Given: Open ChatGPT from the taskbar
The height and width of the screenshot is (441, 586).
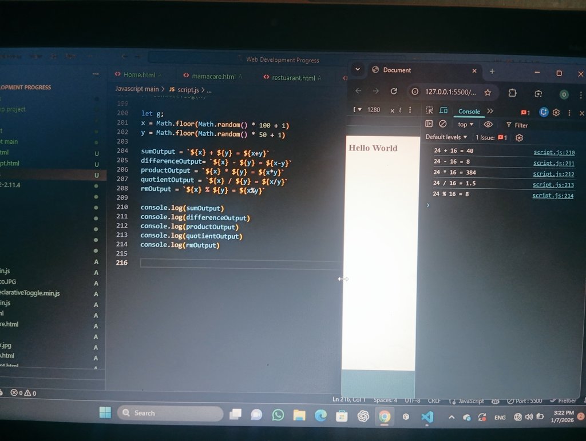Looking at the screenshot, I should [x=363, y=416].
